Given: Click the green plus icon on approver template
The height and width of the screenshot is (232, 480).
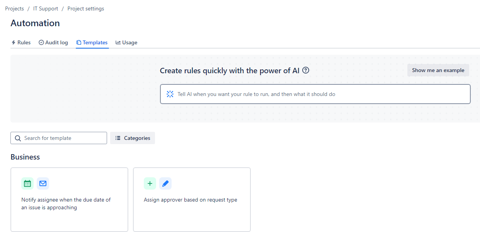Looking at the screenshot, I should (x=150, y=183).
